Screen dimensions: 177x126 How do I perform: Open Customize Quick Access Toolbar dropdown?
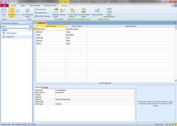pos(19,2)
